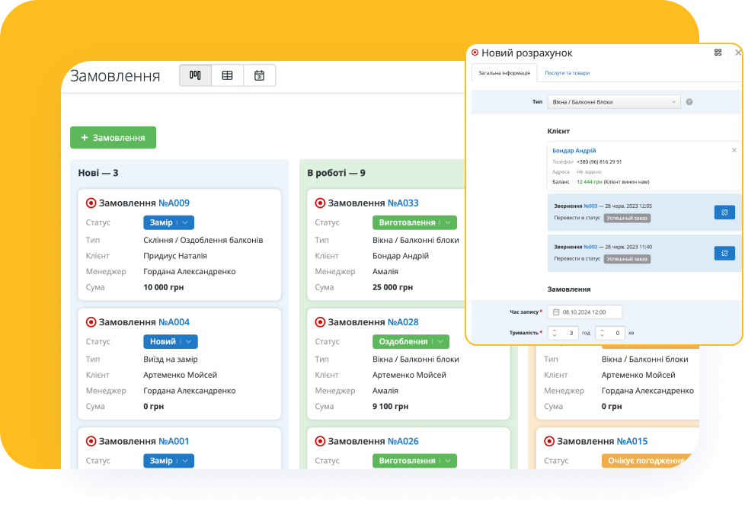Viewport: 745px width, 524px height.
Task: Unlink request №002 using blue button
Action: 724,253
